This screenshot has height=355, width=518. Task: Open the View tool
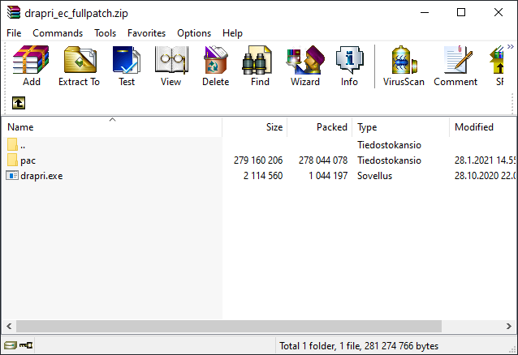(171, 66)
